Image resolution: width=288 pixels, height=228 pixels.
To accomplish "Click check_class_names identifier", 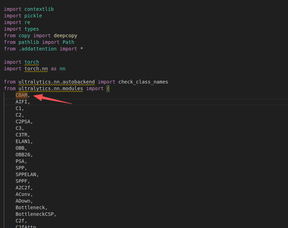I will point(143,82).
